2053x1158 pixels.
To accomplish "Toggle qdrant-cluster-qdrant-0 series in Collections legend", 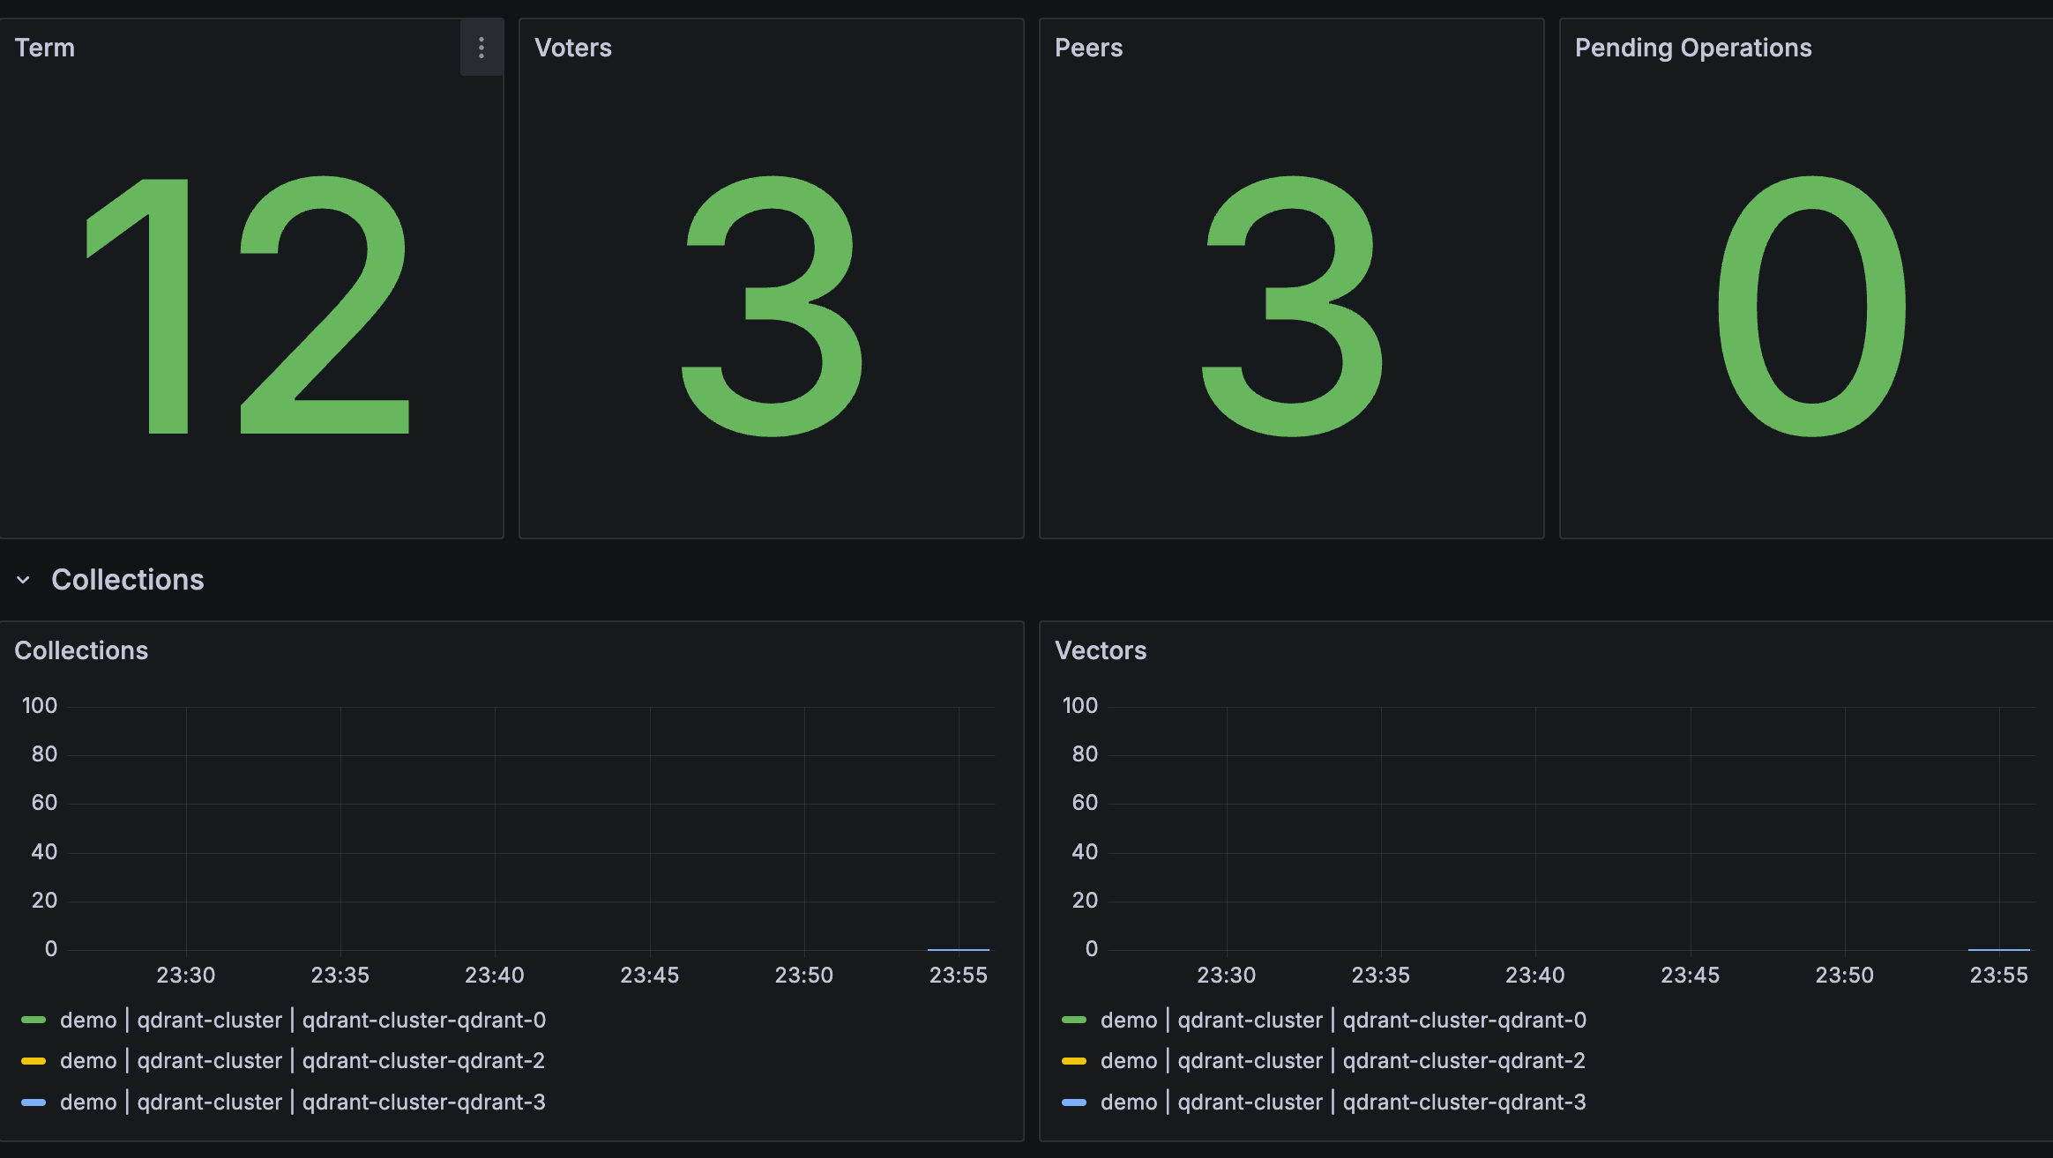I will [x=302, y=1020].
